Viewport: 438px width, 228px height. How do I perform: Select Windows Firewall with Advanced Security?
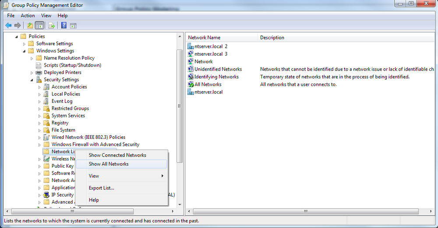coord(95,144)
